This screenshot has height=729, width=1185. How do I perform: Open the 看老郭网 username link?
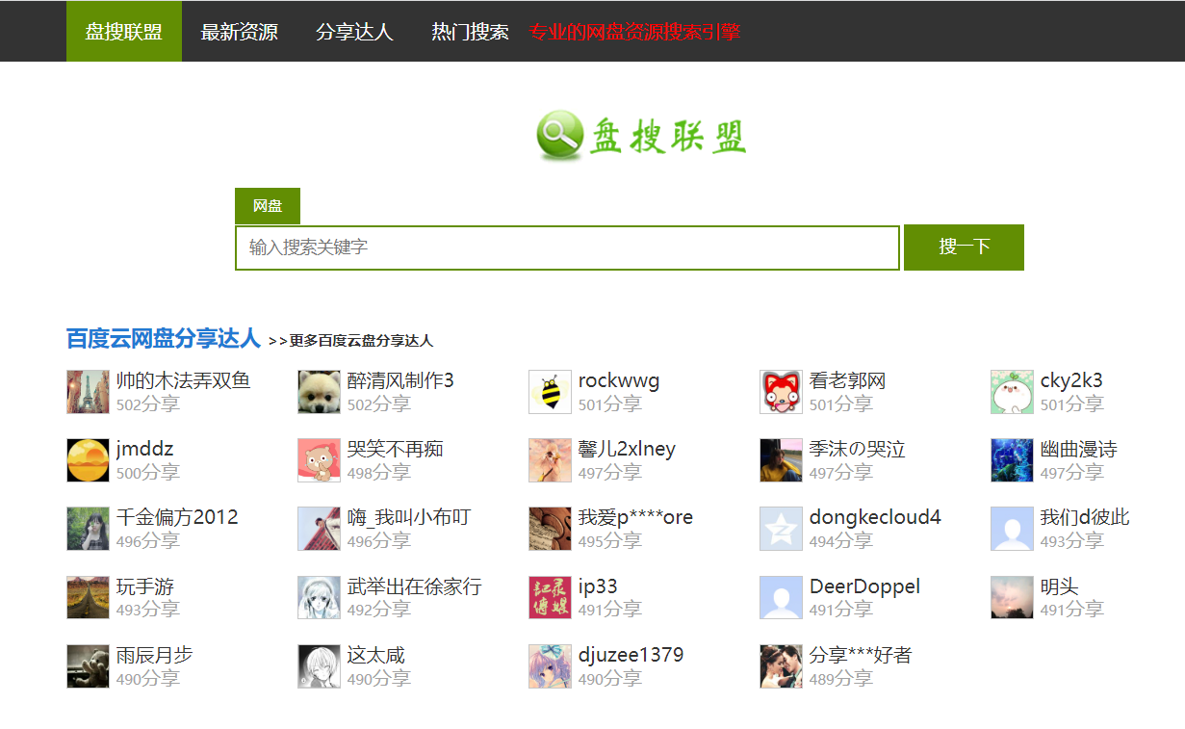pos(847,380)
